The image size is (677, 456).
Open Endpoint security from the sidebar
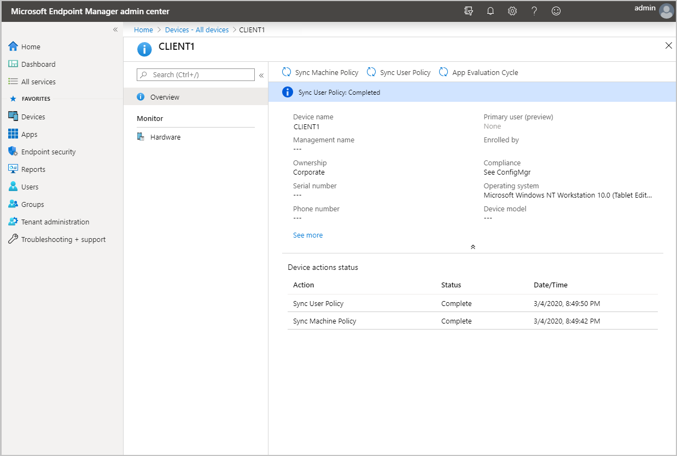pos(48,151)
